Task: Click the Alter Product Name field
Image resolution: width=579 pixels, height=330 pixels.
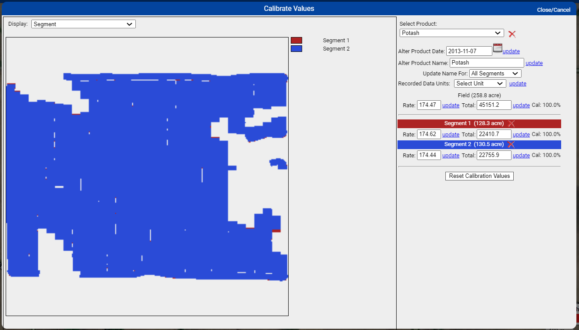Action: (487, 63)
